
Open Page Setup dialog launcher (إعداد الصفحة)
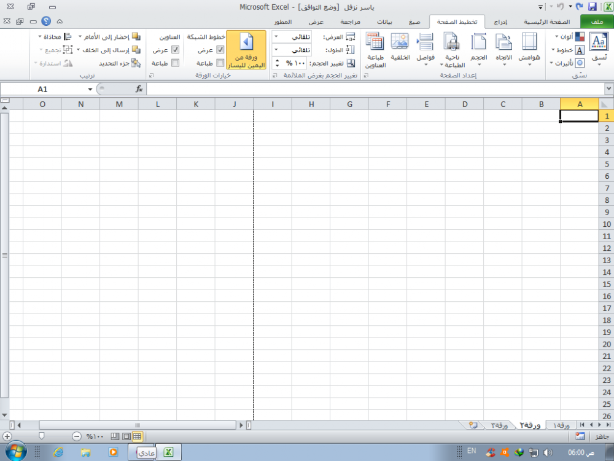366,75
